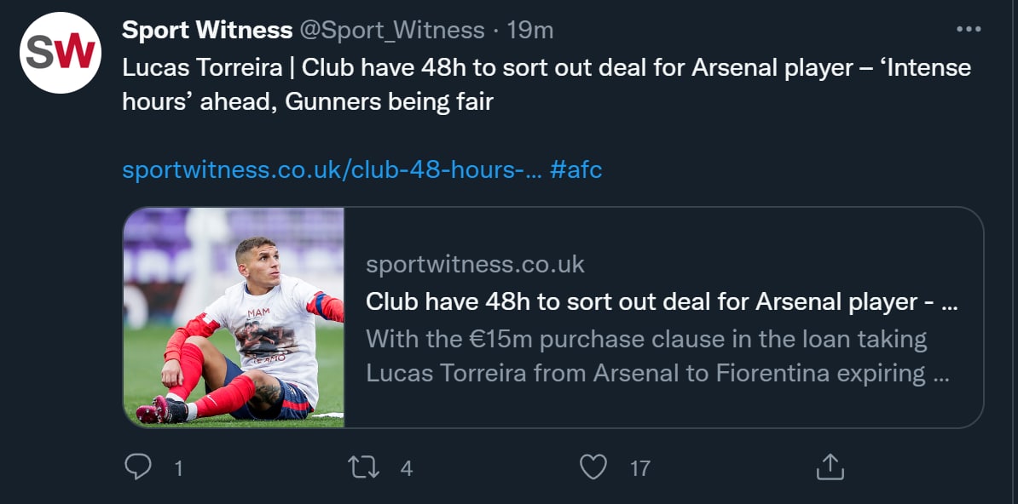Click the reply count number 1
The image size is (1018, 504).
click(178, 468)
